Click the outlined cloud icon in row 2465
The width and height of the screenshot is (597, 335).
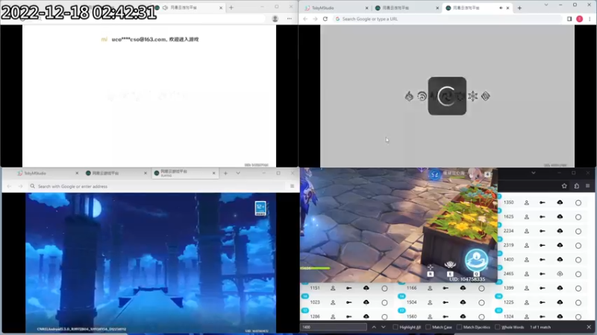click(x=560, y=274)
